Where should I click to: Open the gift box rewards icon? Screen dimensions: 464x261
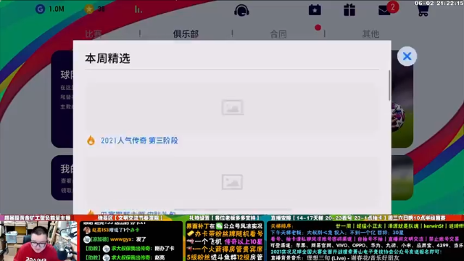[x=349, y=10]
